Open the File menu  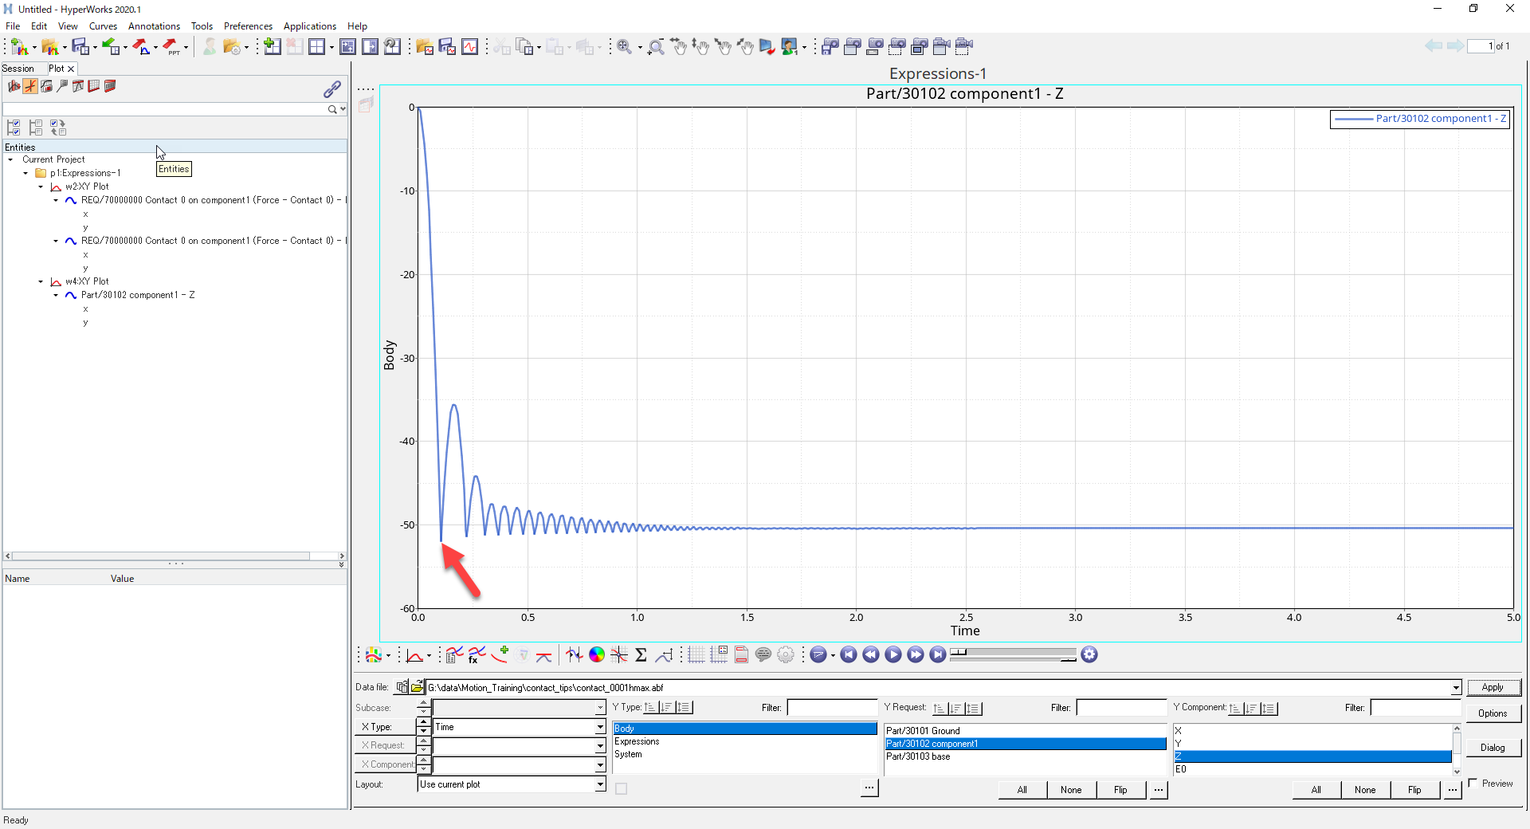[x=13, y=26]
